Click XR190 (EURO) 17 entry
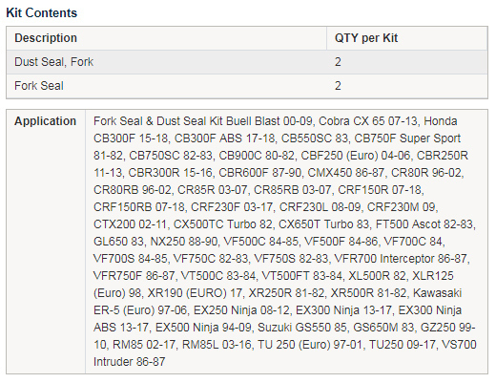The image size is (496, 383). tap(195, 293)
